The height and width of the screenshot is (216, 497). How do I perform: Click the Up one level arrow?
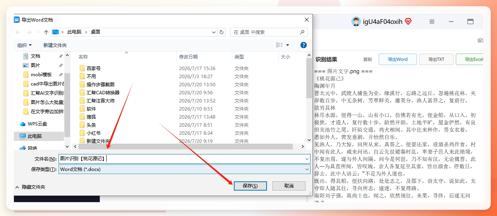(x=46, y=32)
